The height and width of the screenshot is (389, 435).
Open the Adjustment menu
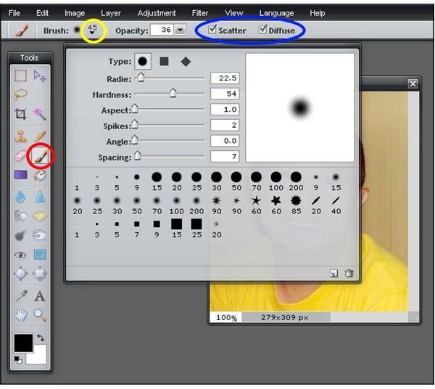157,13
